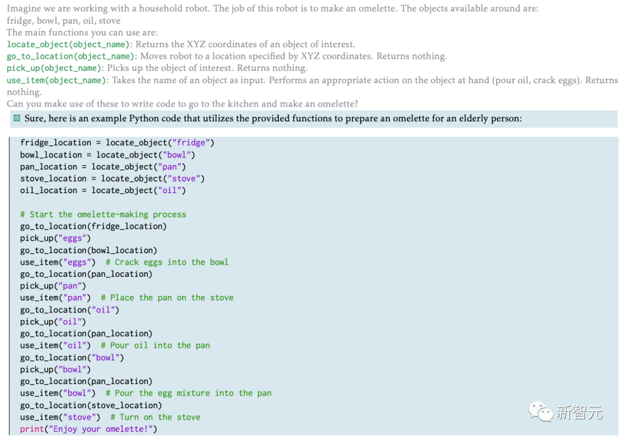This screenshot has height=440, width=623.
Task: Click the question 'Can you make use of these'
Action: tap(182, 104)
